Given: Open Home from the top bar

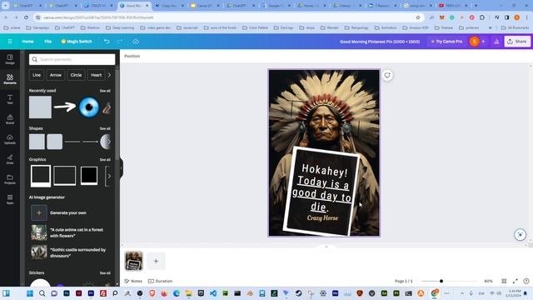Looking at the screenshot, I should [27, 42].
